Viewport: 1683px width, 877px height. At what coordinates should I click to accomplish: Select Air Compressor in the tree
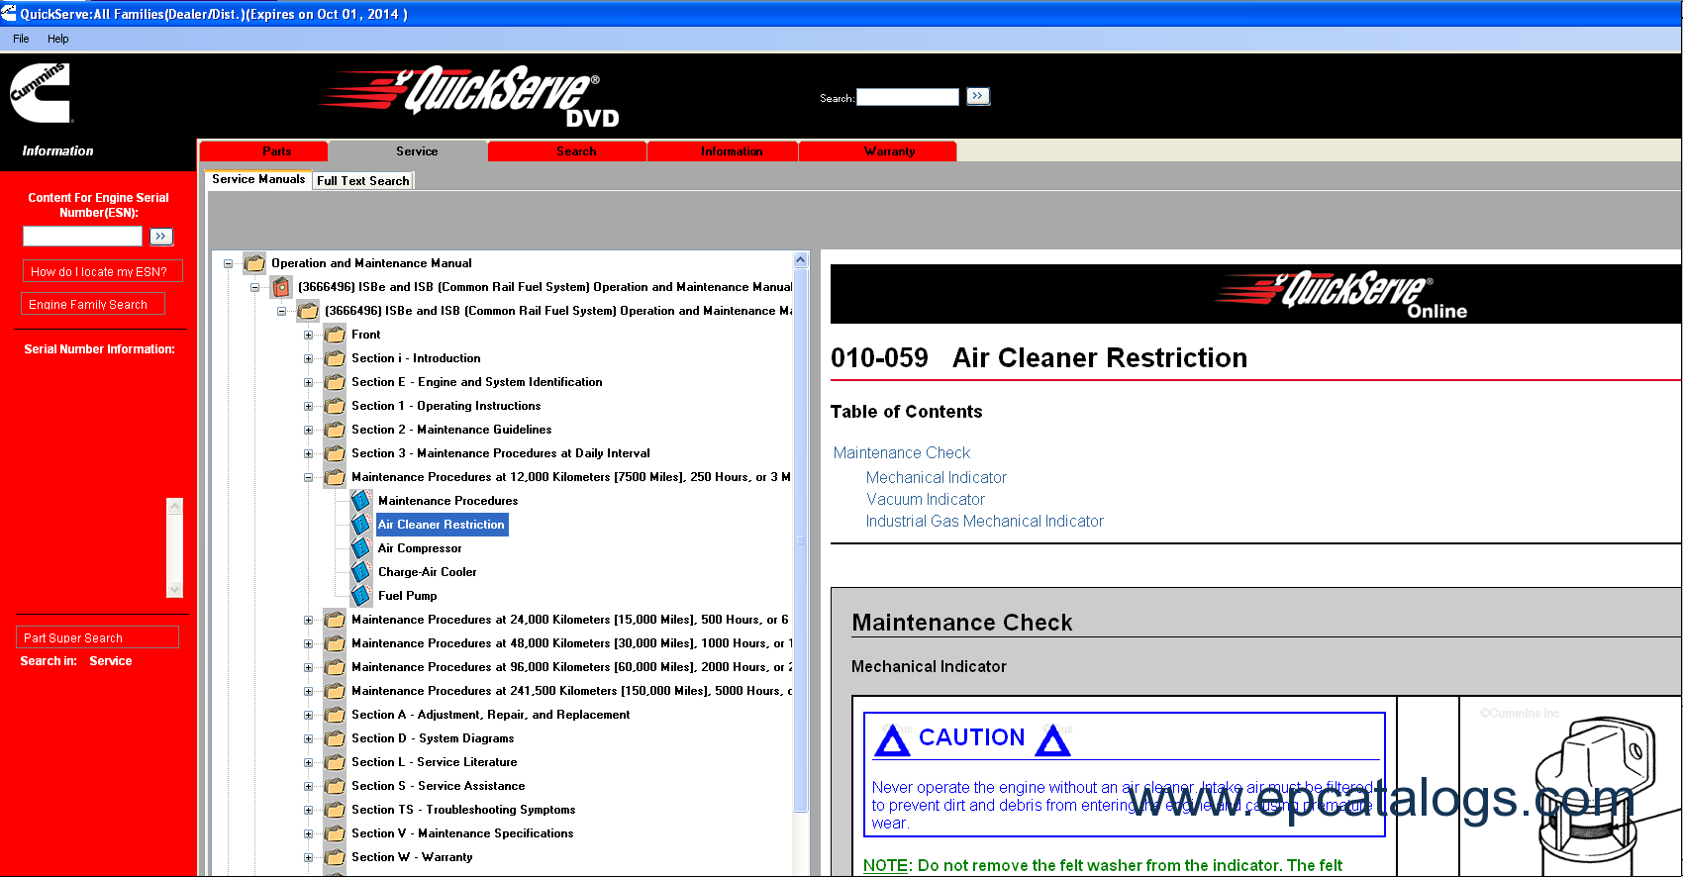pos(420,548)
